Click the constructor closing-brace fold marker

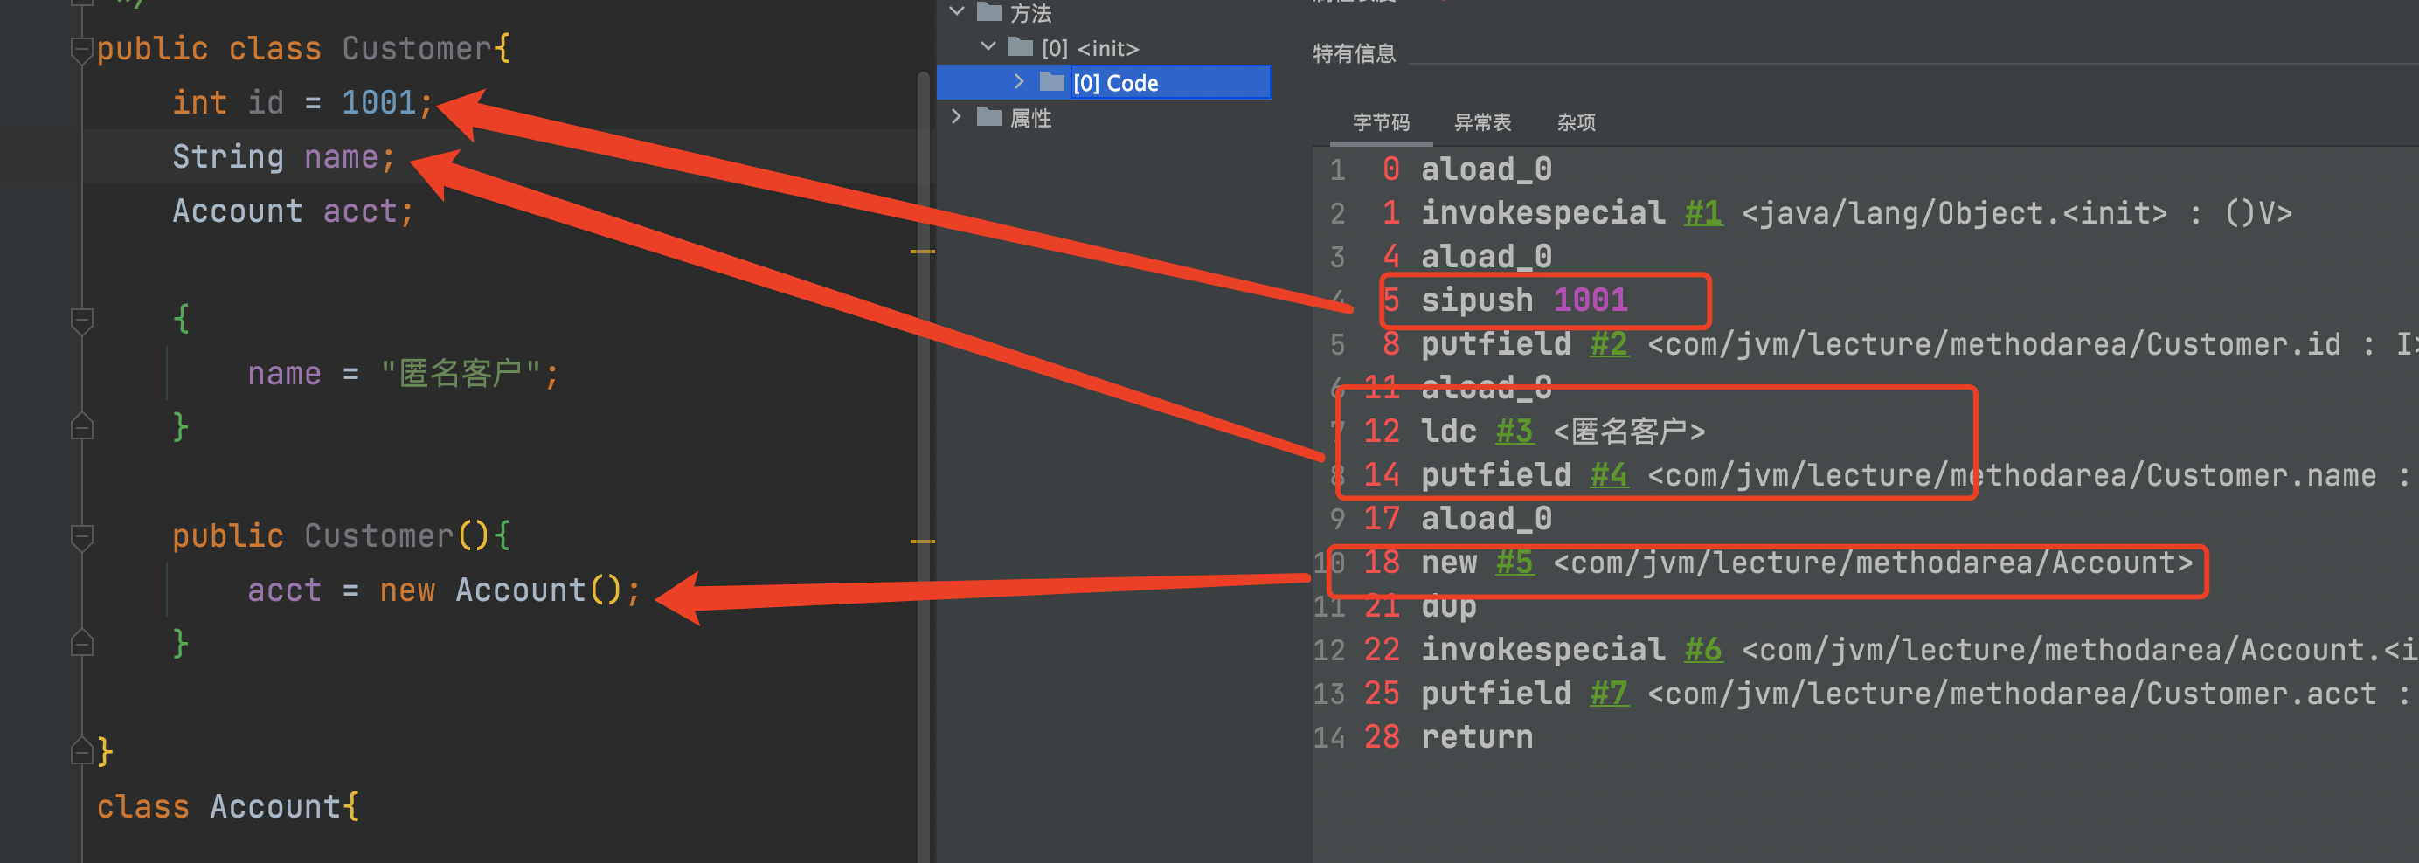pyautogui.click(x=81, y=643)
